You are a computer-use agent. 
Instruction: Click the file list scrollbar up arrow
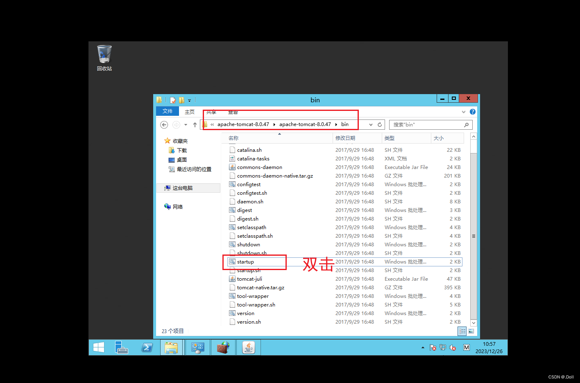pos(474,136)
